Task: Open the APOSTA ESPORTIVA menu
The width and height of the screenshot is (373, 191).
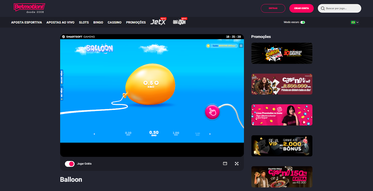Action: [x=26, y=23]
